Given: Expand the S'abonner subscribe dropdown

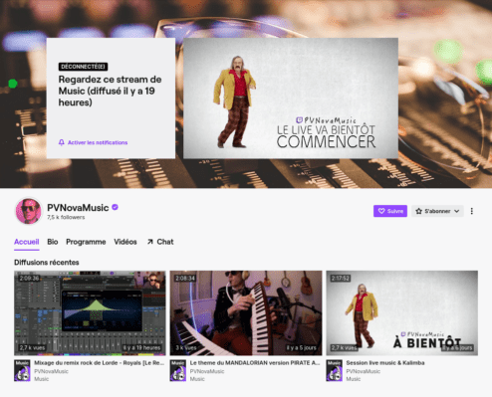Looking at the screenshot, I should click(437, 211).
